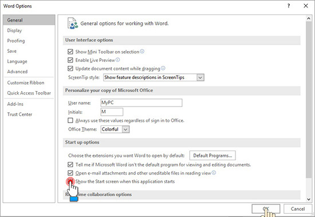The width and height of the screenshot is (315, 217).
Task: Click scrollbar down arrow
Action: tap(309, 199)
